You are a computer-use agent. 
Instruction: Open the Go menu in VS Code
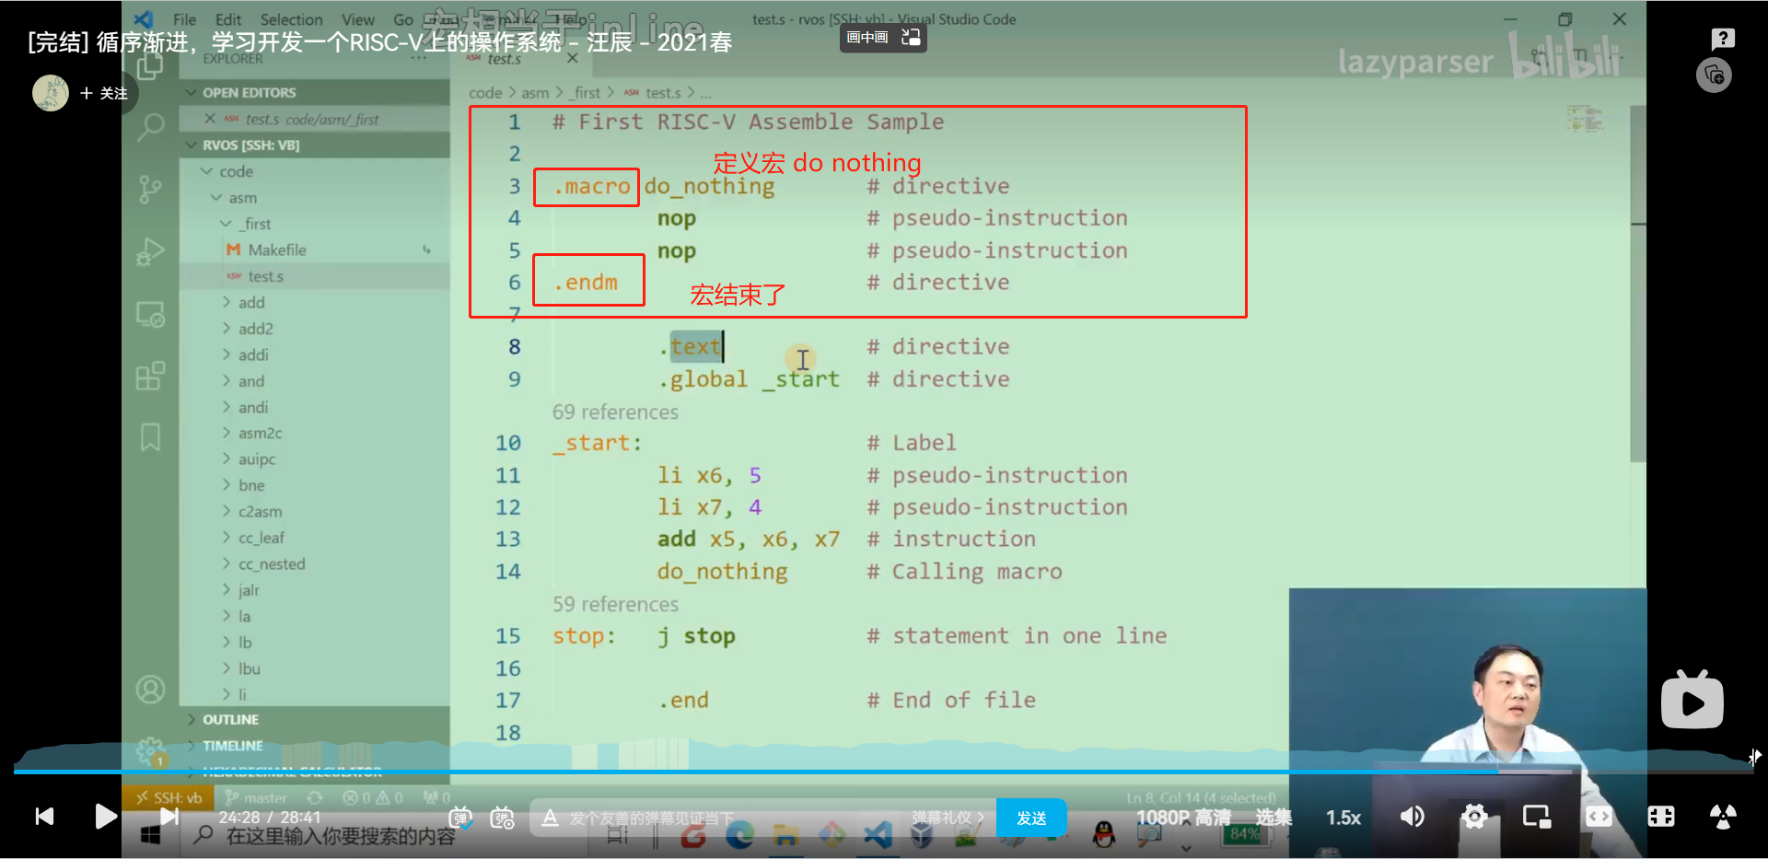[403, 19]
